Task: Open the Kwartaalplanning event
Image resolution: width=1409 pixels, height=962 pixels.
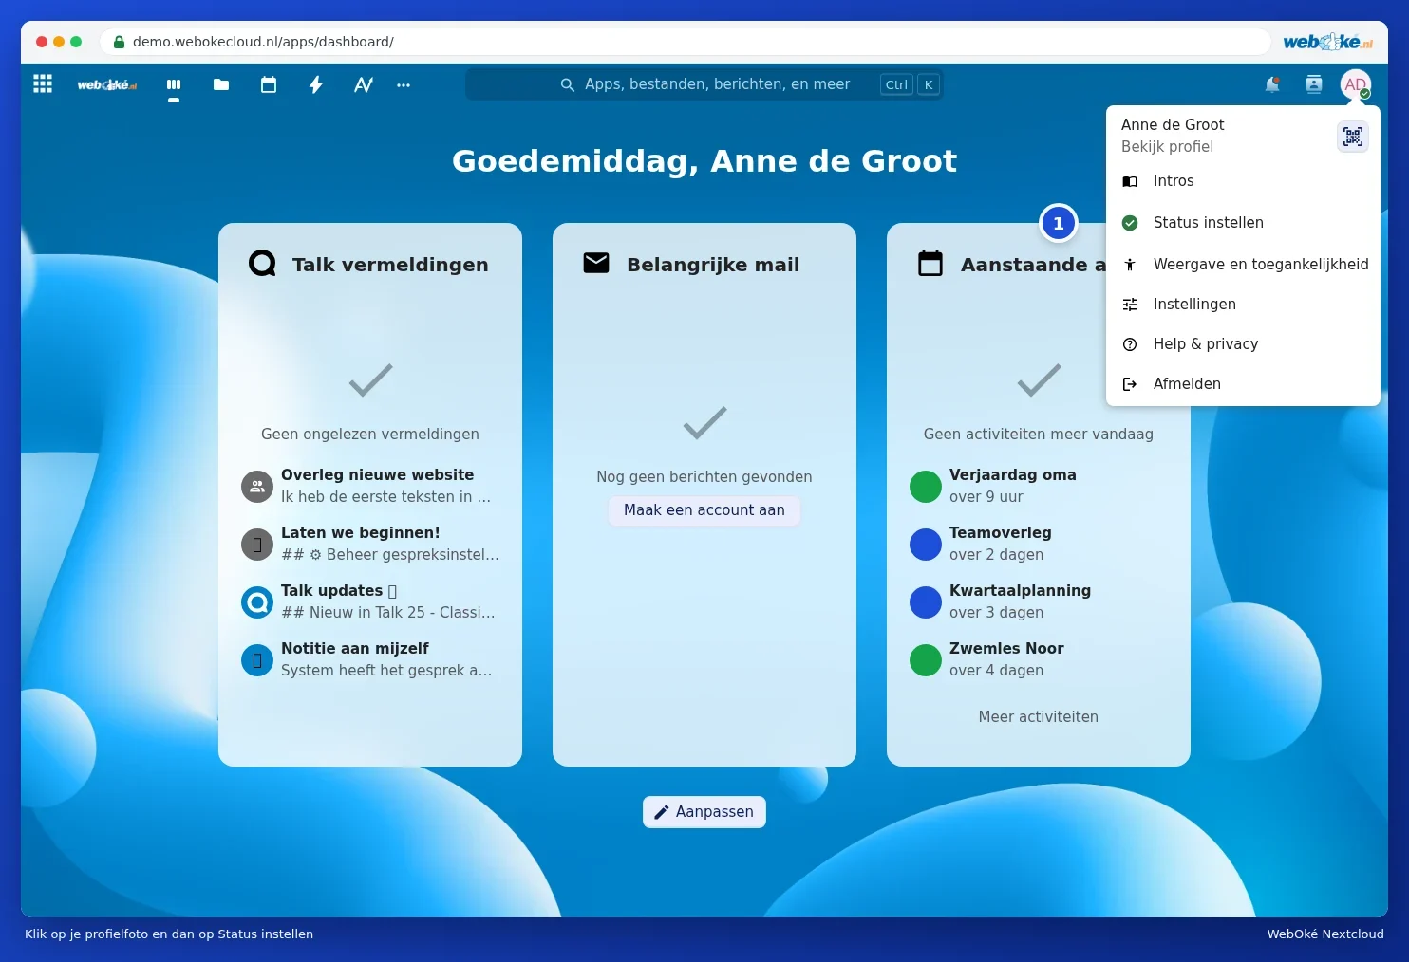Action: pos(1039,601)
